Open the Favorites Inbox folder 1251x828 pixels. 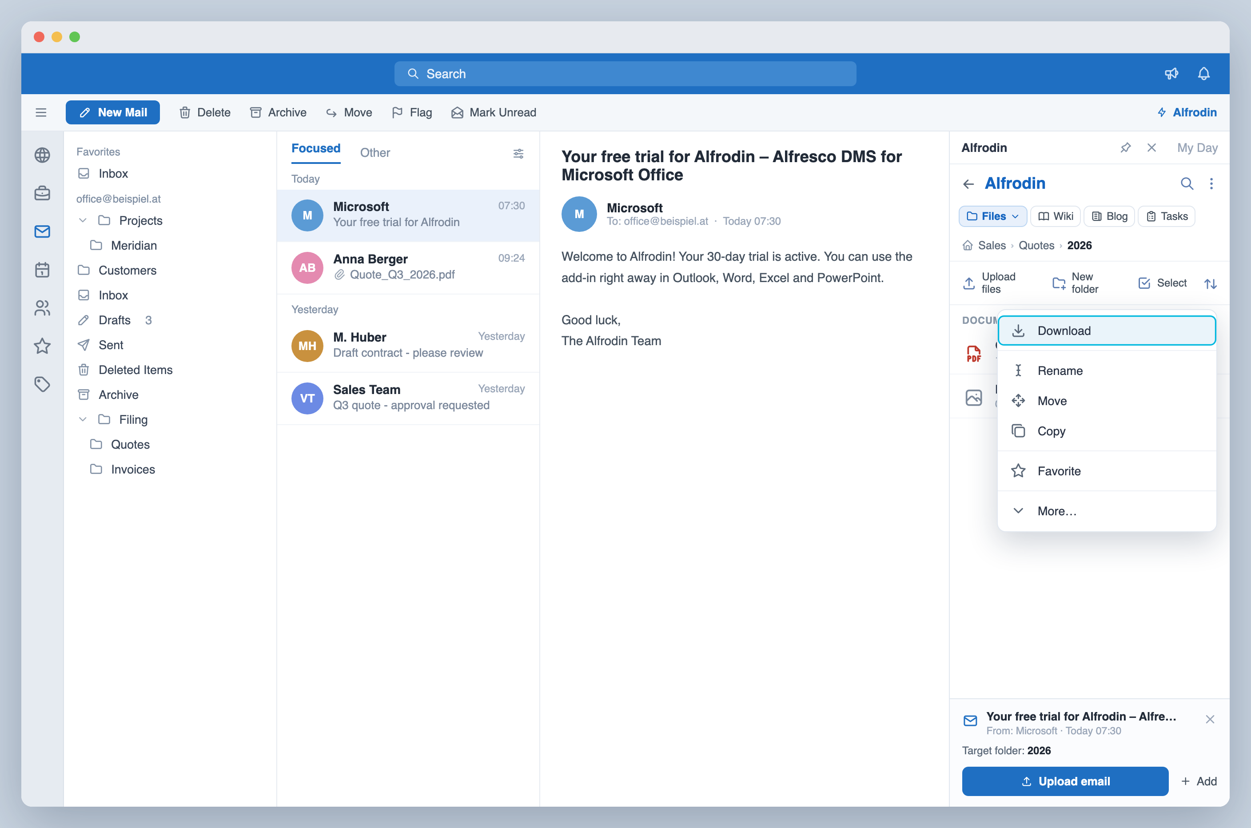[x=170, y=174]
